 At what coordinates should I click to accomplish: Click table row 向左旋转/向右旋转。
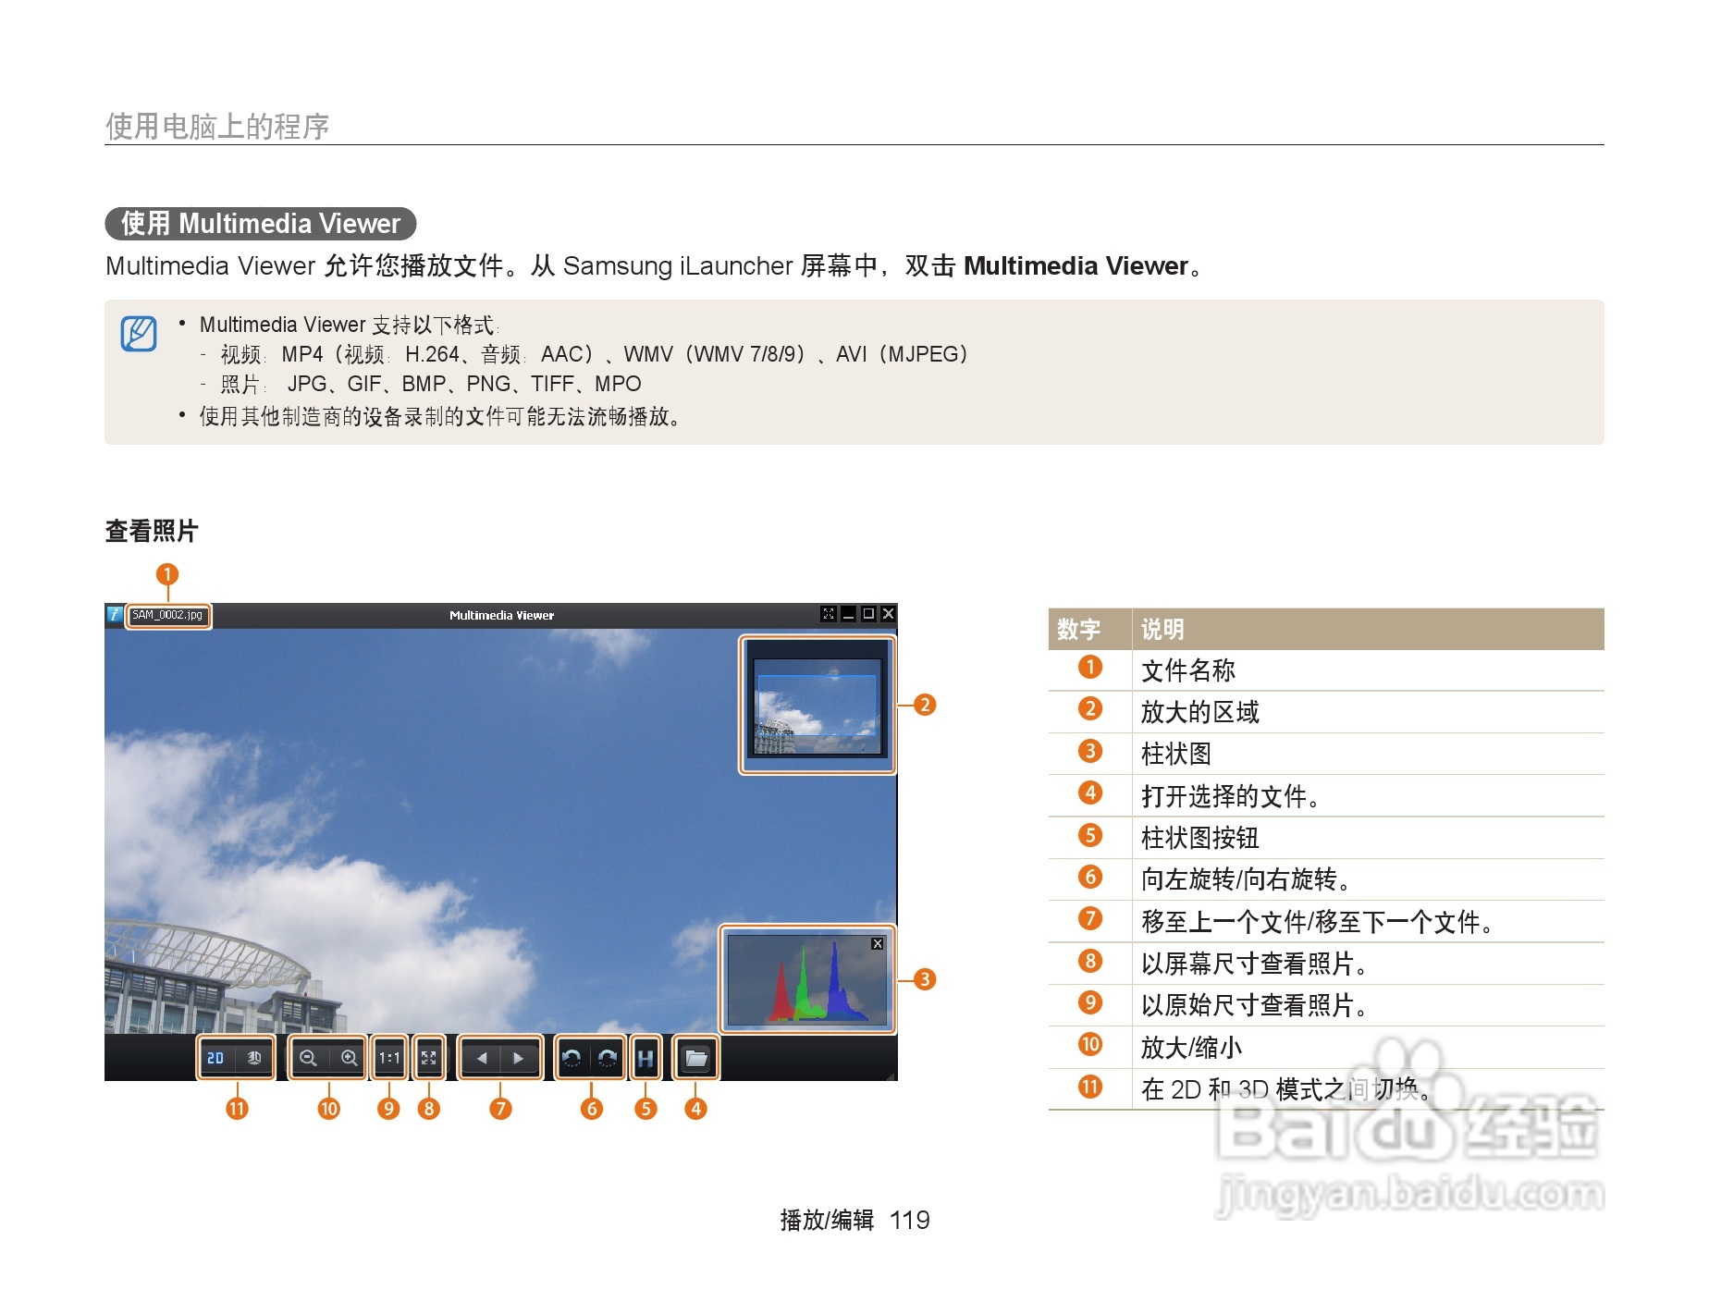1326,879
